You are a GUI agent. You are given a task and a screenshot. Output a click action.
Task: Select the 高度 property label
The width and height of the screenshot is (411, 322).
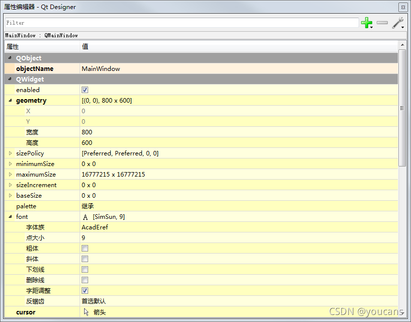point(32,143)
